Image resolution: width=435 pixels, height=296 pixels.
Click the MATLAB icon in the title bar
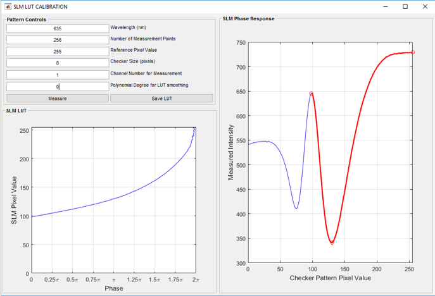tap(8, 7)
